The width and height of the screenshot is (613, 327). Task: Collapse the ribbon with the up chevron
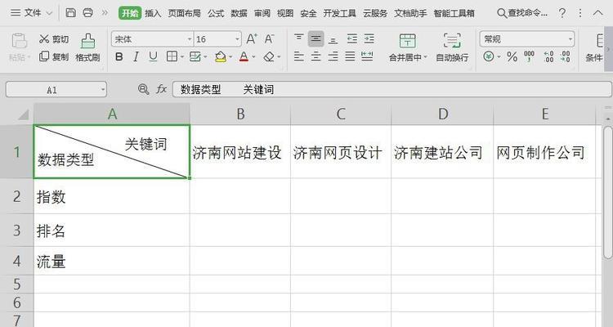coord(597,13)
